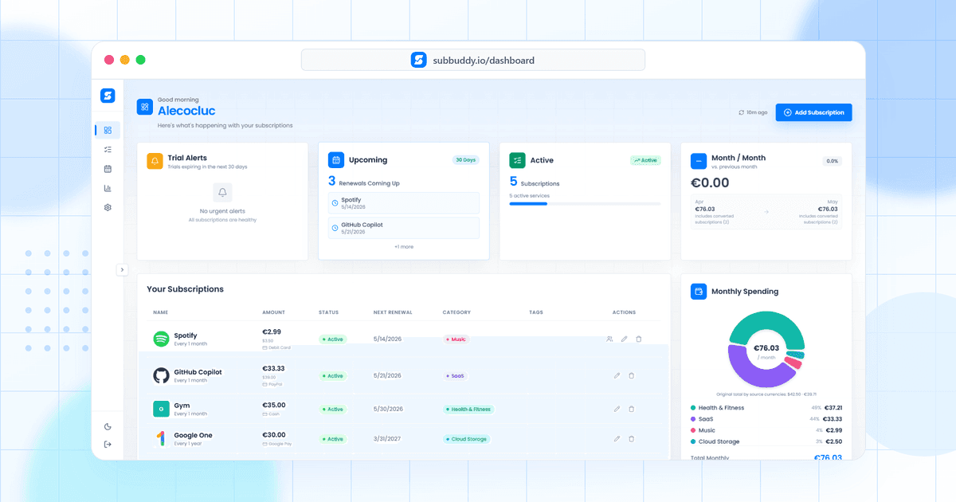The width and height of the screenshot is (956, 502).
Task: Open the GitHub Copilot upcoming renewal entry
Action: tap(404, 228)
